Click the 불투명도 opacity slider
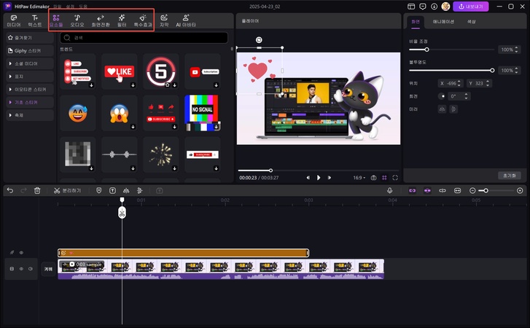 451,70
